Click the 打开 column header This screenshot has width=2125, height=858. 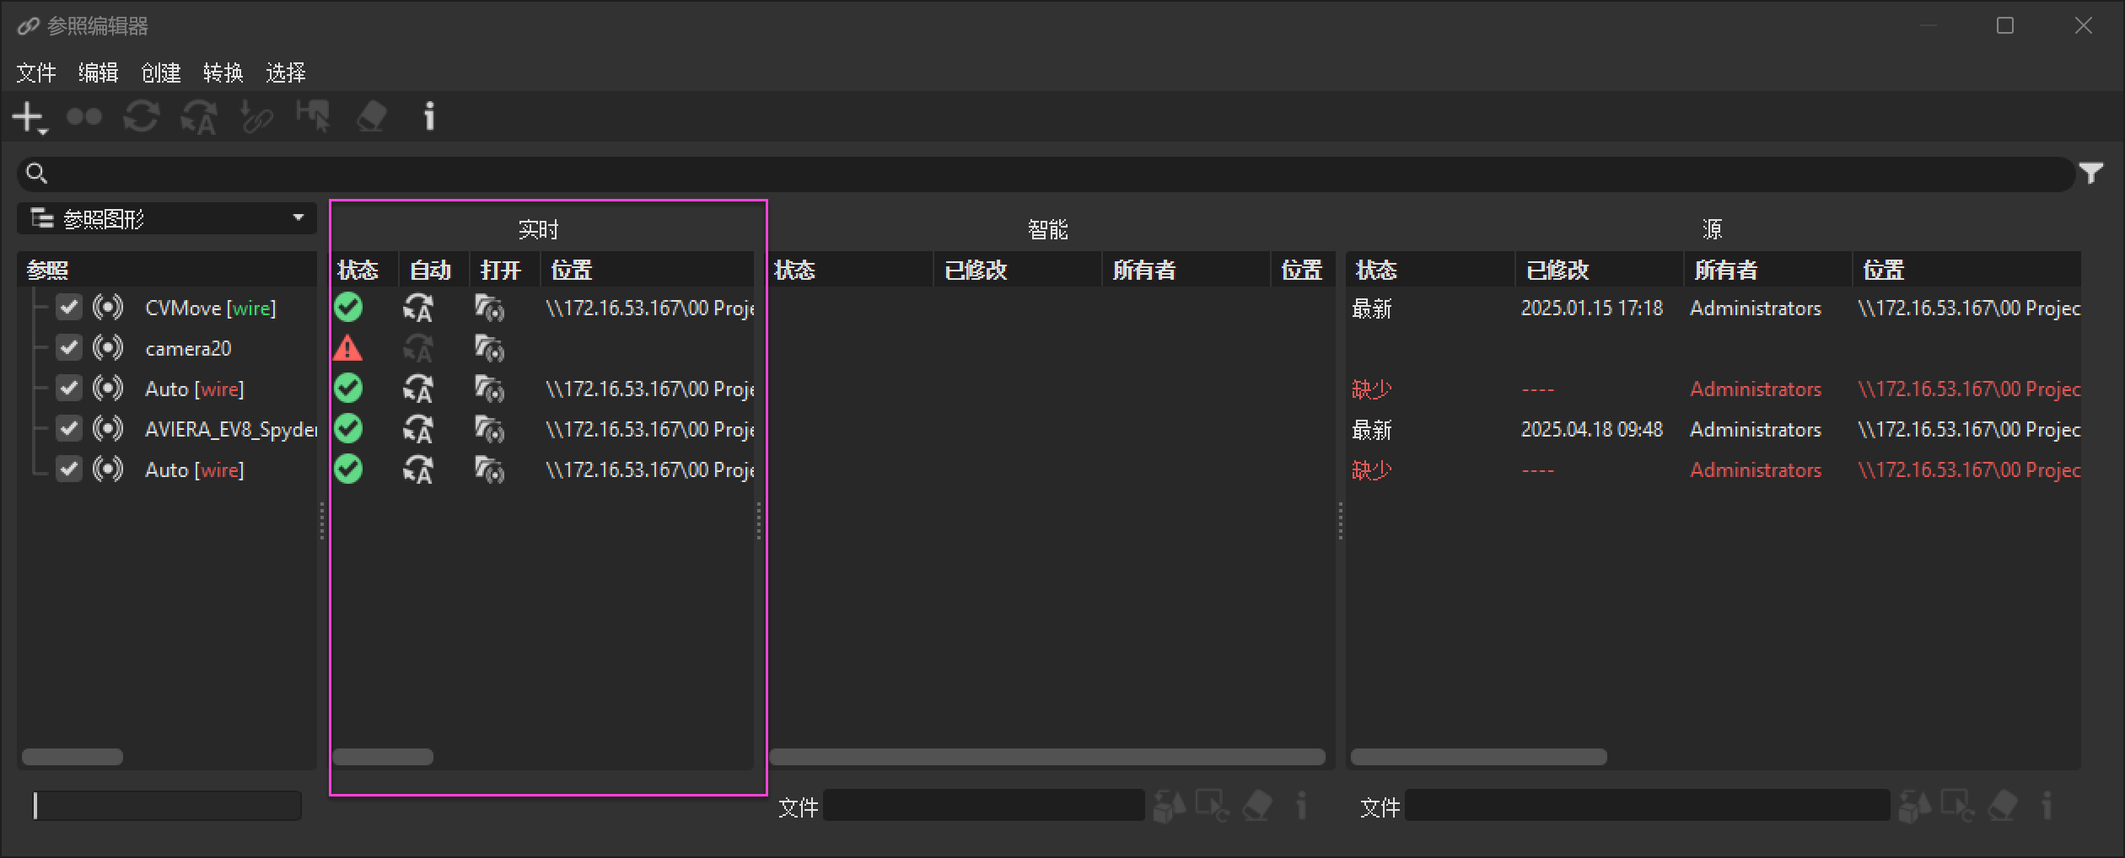coord(504,270)
